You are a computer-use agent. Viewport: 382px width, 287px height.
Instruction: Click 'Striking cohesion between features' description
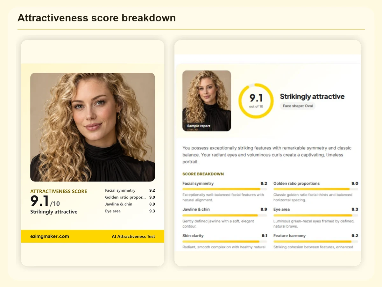[x=313, y=247]
